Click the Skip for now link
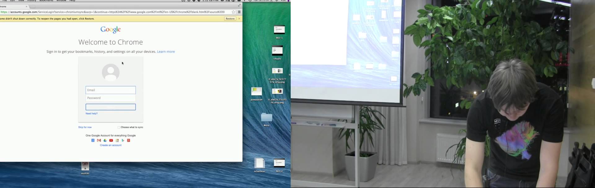 pyautogui.click(x=85, y=127)
